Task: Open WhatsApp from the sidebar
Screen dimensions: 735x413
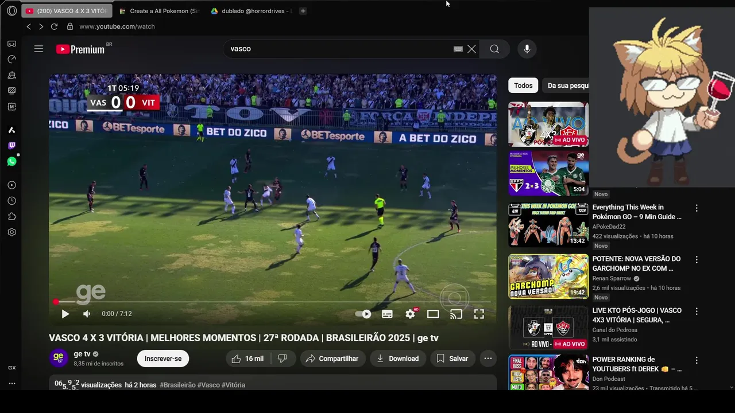Action: 11,162
